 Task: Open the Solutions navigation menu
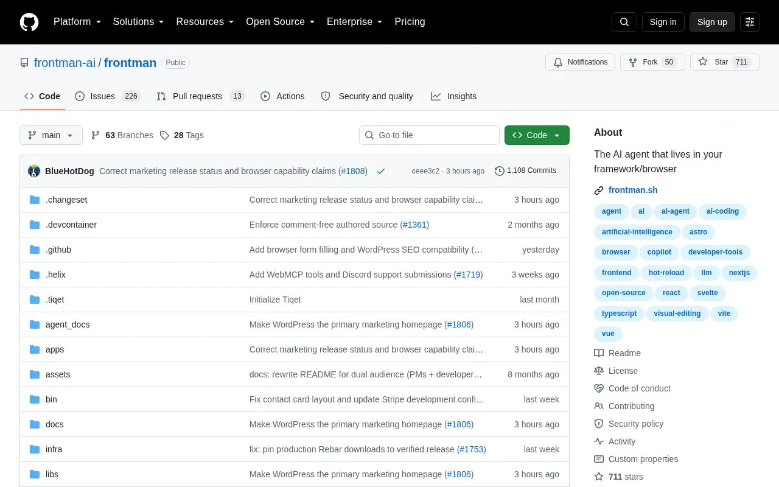click(x=139, y=22)
